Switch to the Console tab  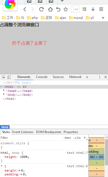click(42, 77)
